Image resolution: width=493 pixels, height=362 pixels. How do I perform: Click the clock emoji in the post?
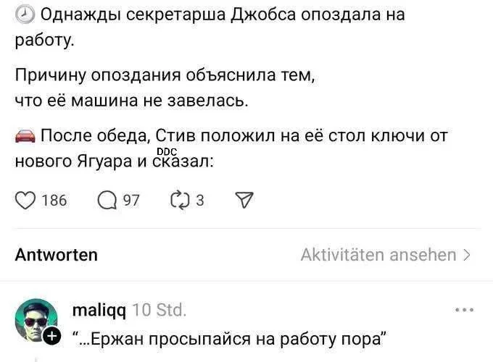coord(24,14)
